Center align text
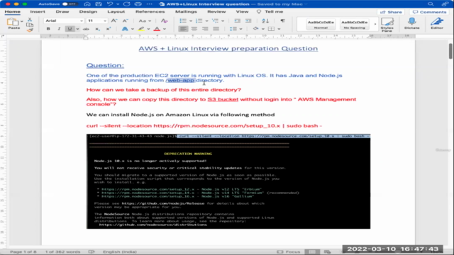The height and width of the screenshot is (255, 454). [x=194, y=29]
